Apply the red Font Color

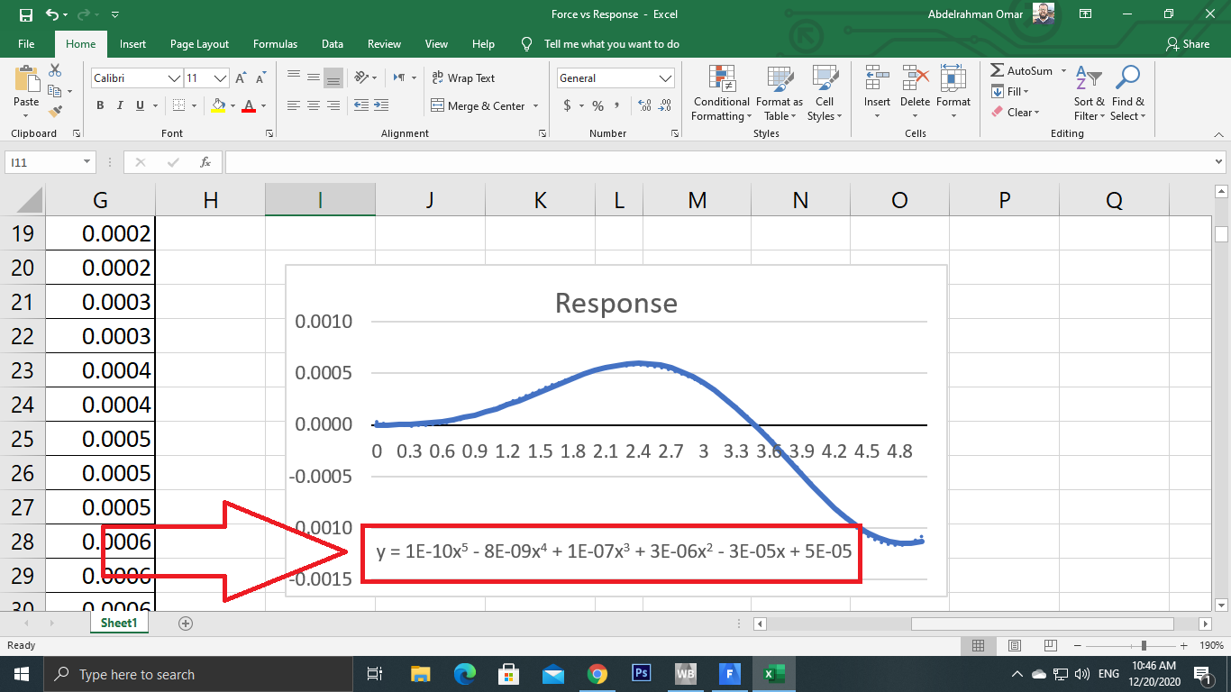(x=249, y=106)
